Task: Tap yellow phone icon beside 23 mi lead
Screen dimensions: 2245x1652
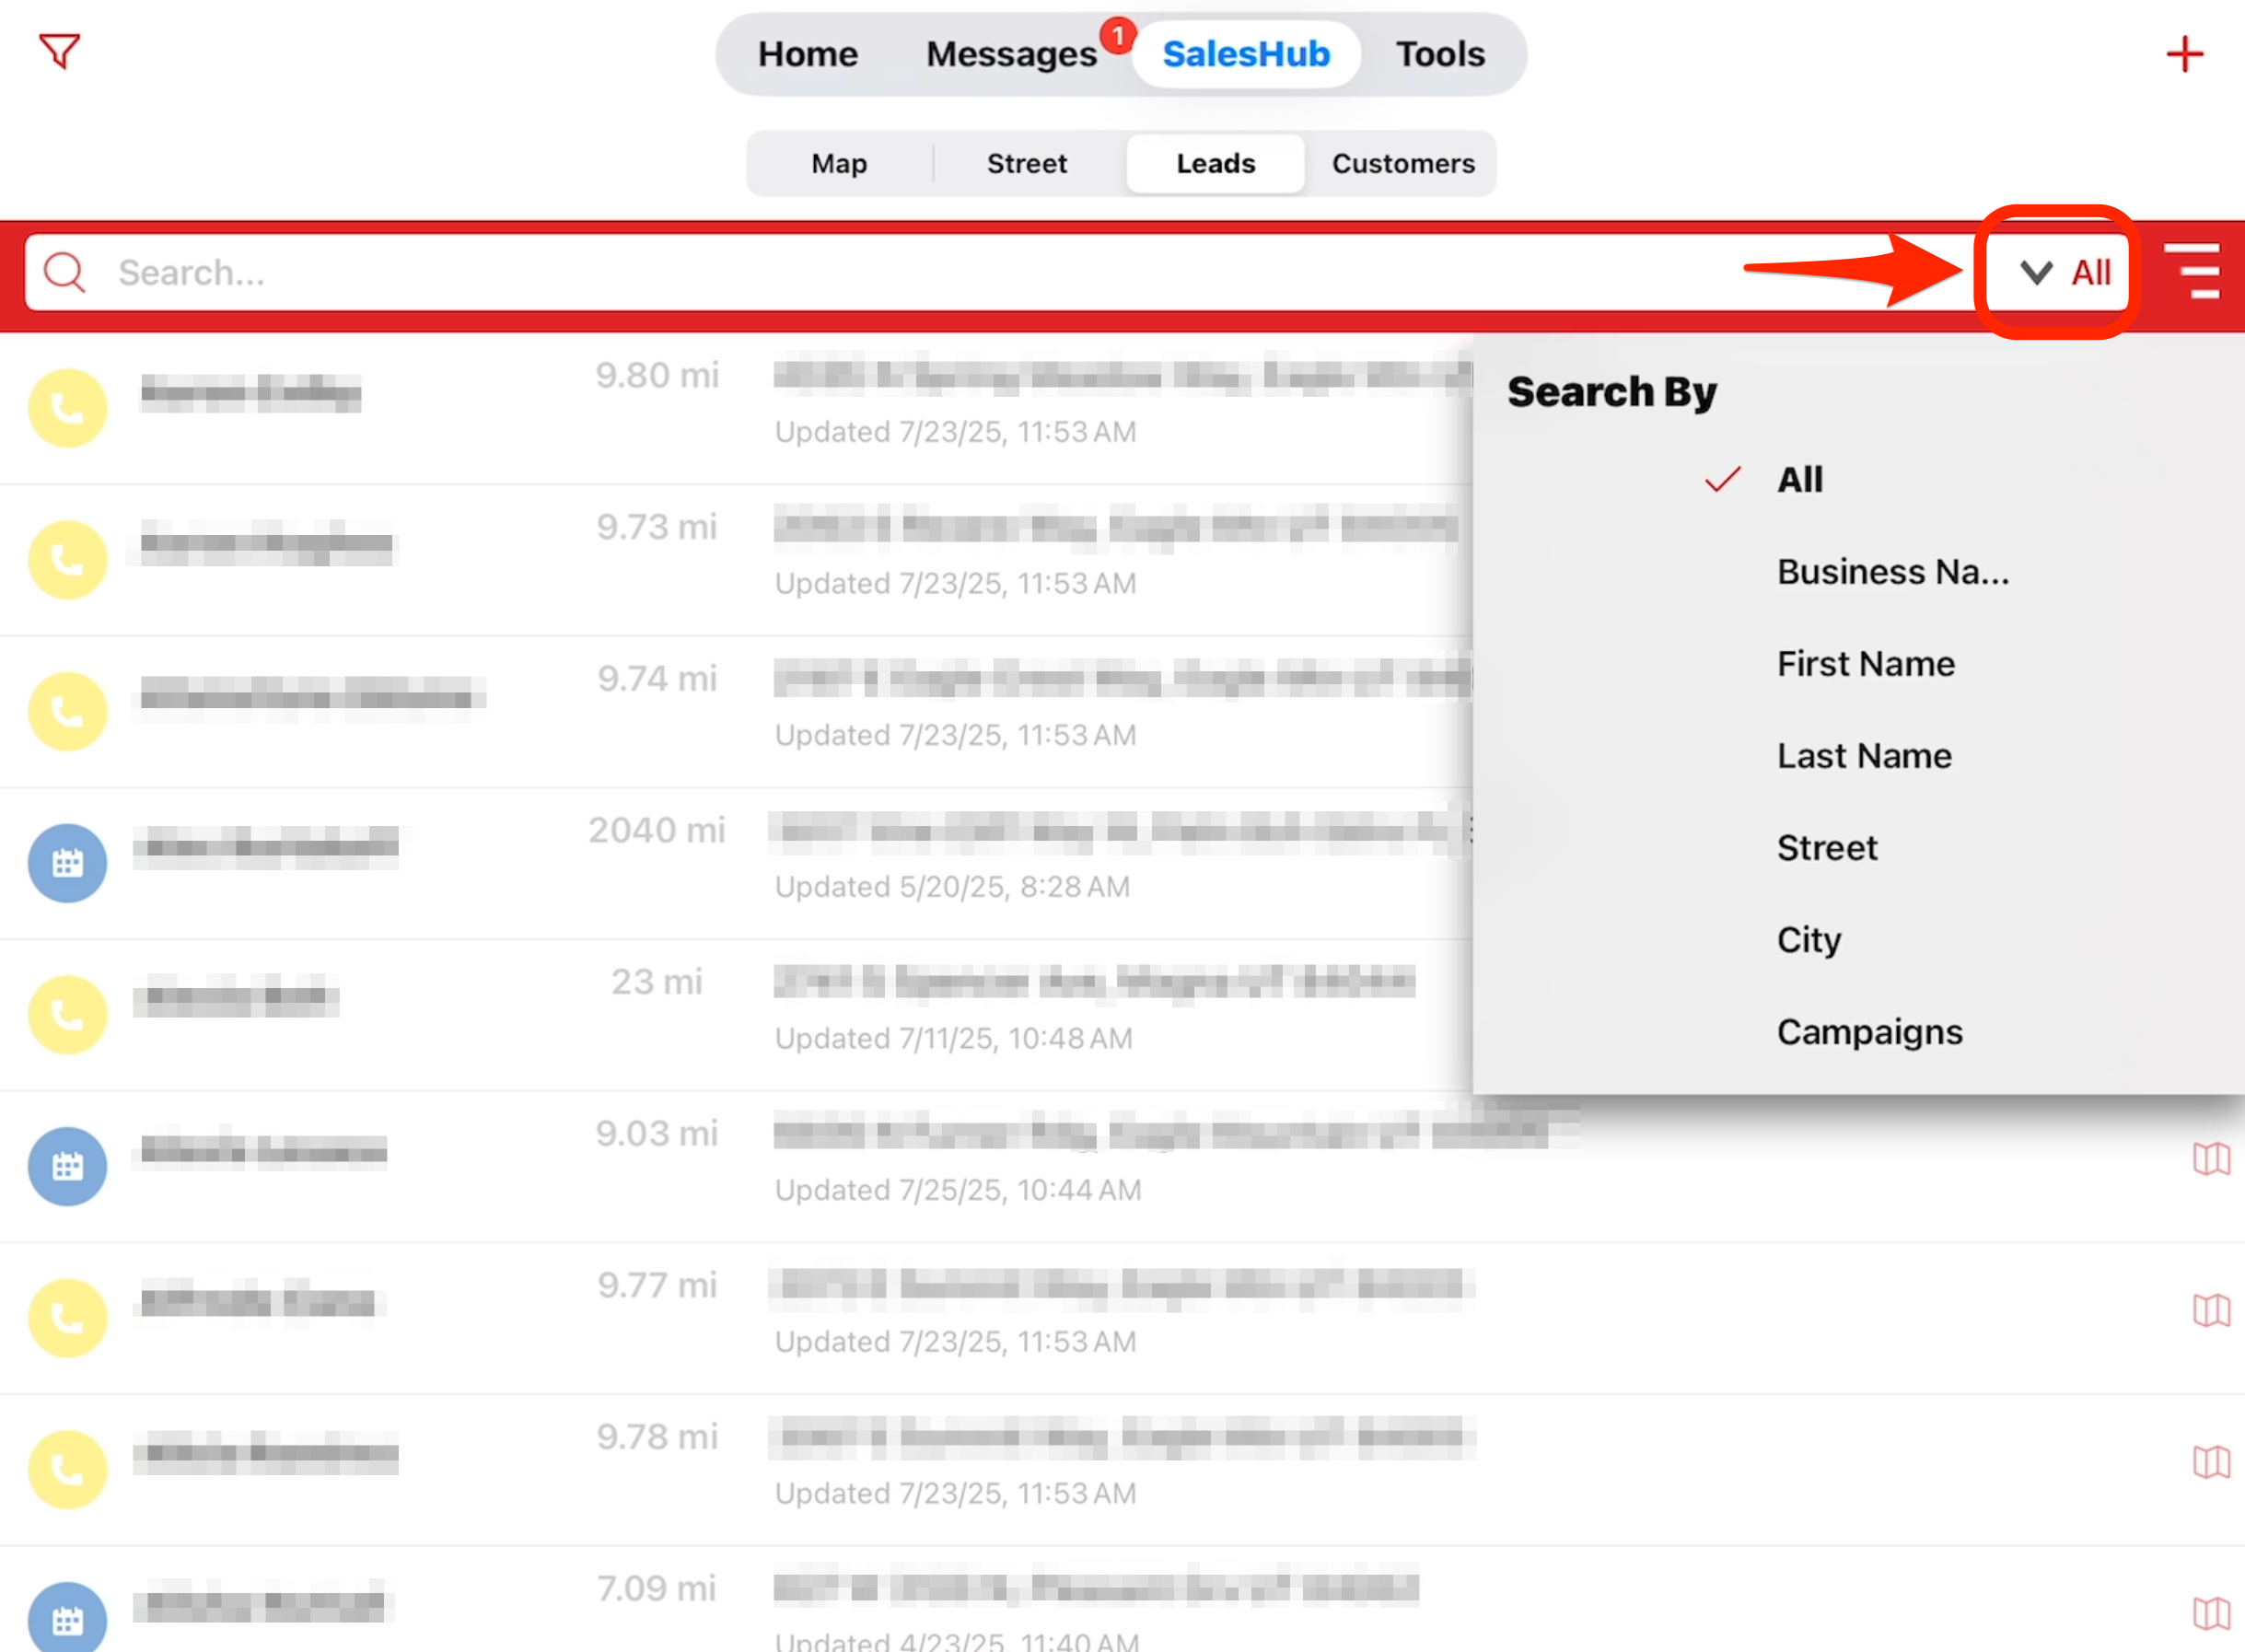Action: (x=67, y=1015)
